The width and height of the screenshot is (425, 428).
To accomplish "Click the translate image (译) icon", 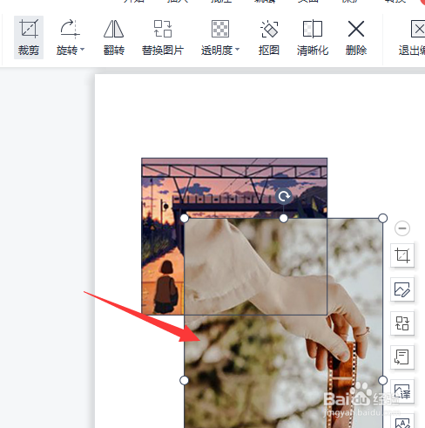I will click(x=402, y=391).
